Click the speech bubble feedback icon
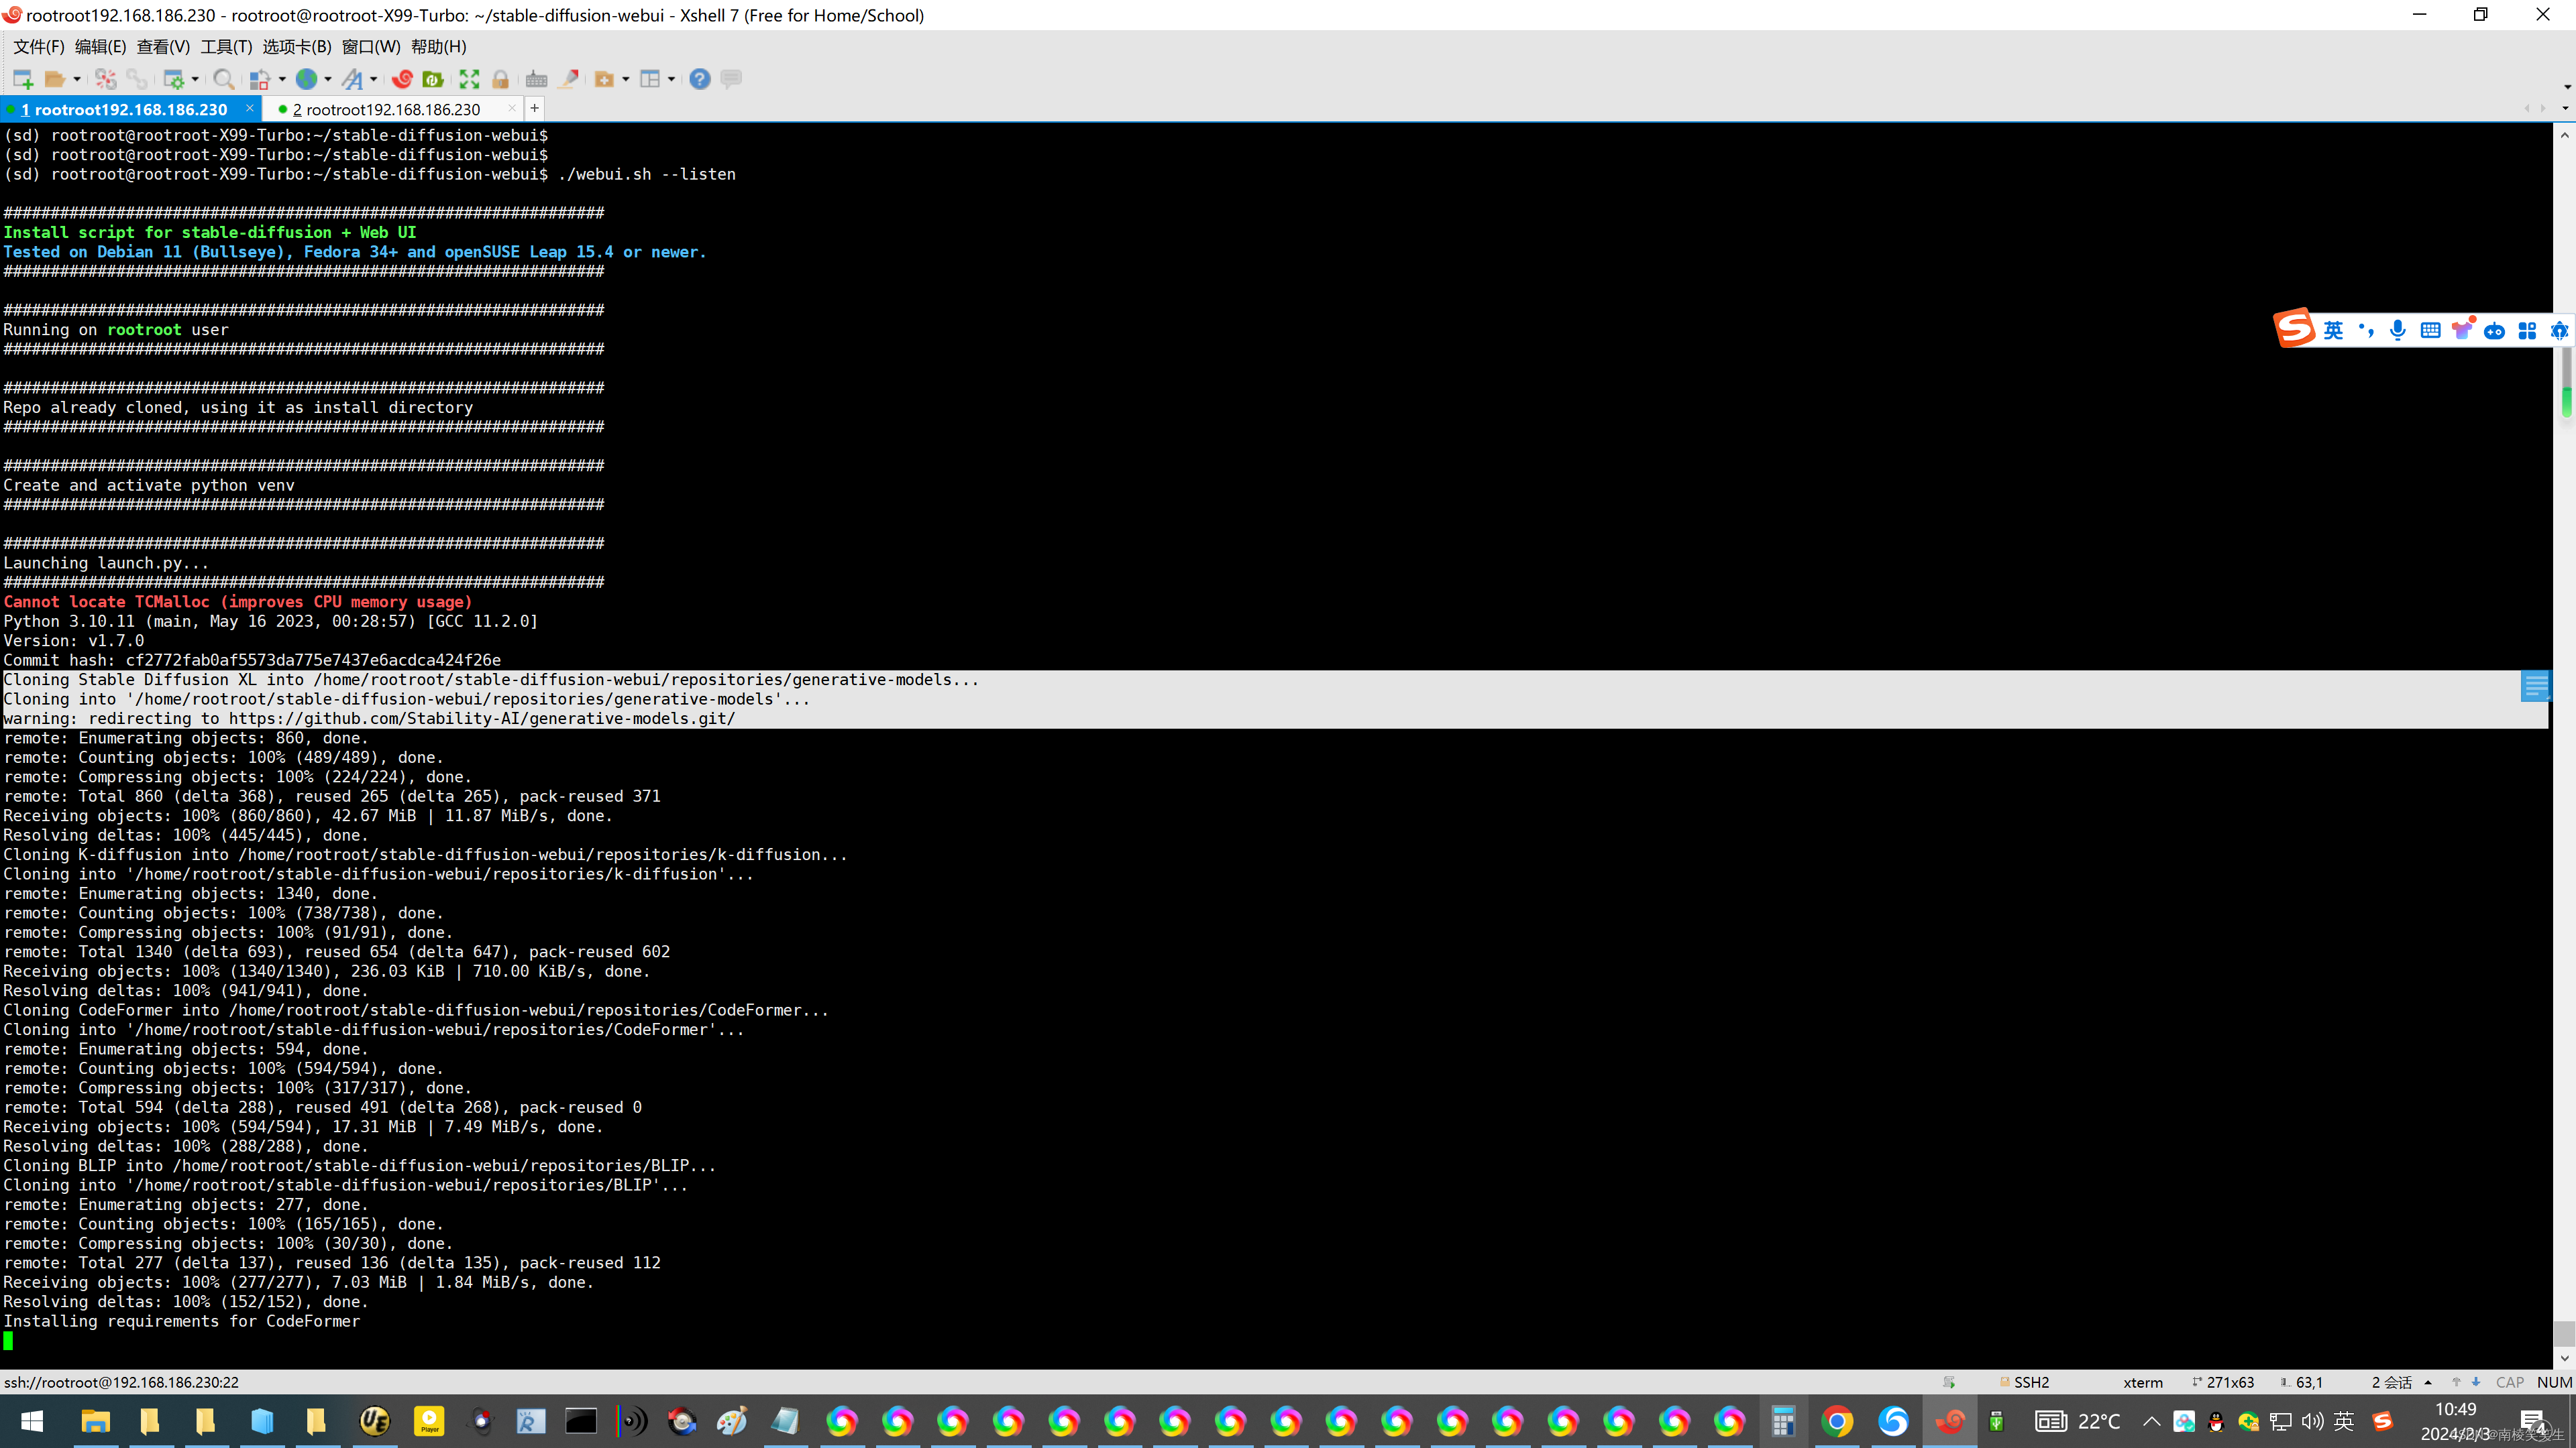 point(732,79)
